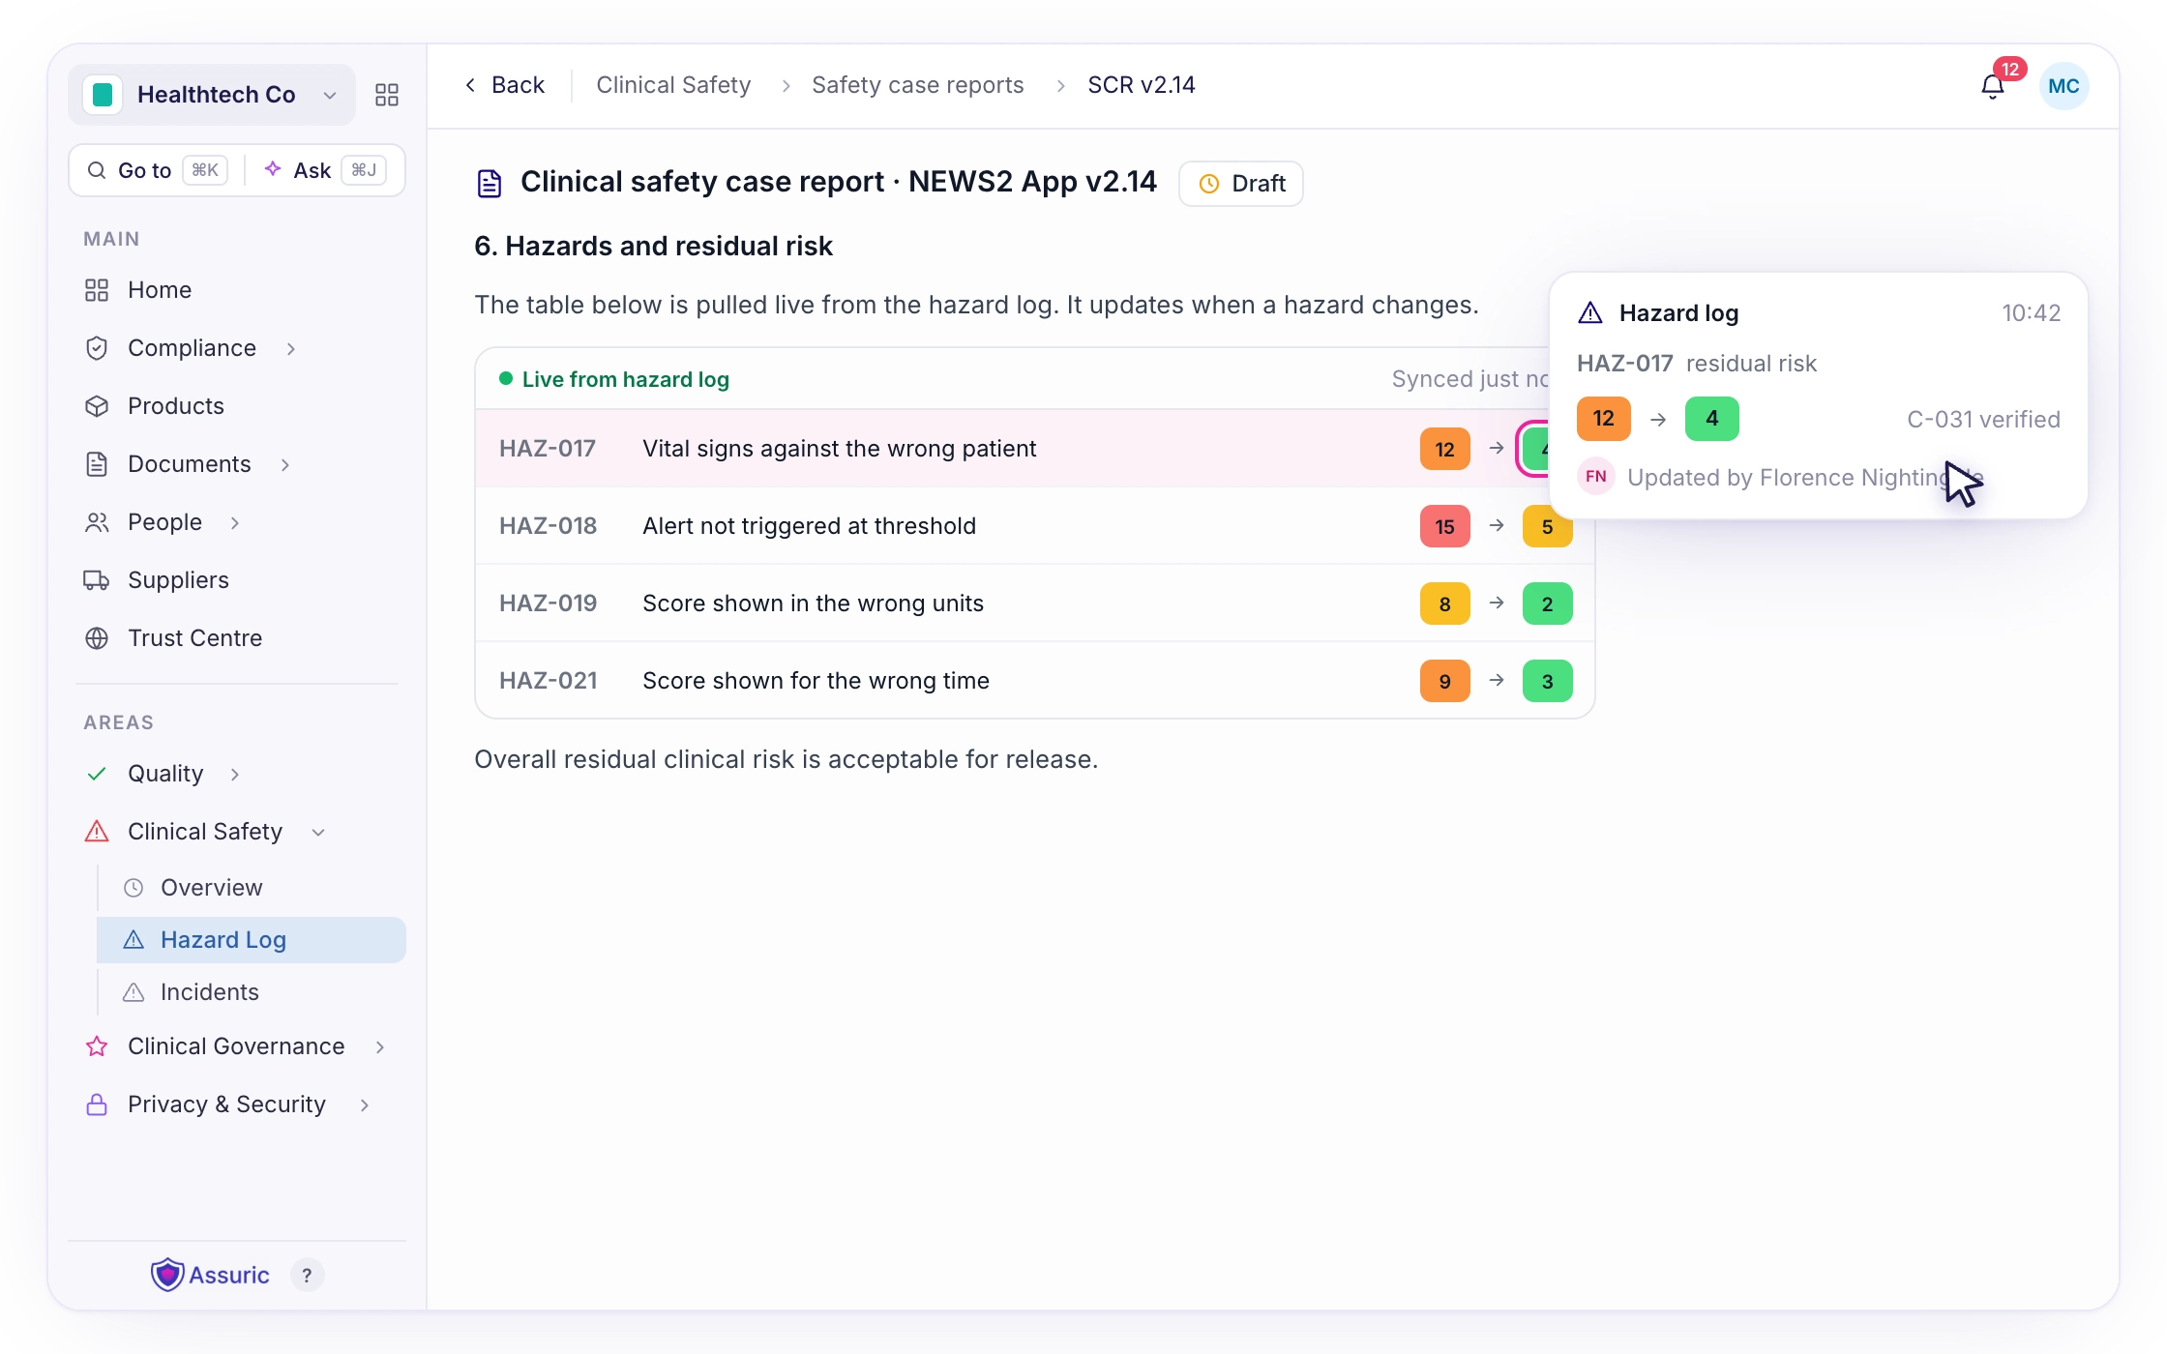Click the FN avatar in the hazard popup
The height and width of the screenshot is (1354, 2167).
tap(1596, 476)
